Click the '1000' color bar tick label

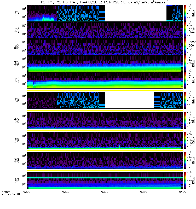tap(191, 45)
